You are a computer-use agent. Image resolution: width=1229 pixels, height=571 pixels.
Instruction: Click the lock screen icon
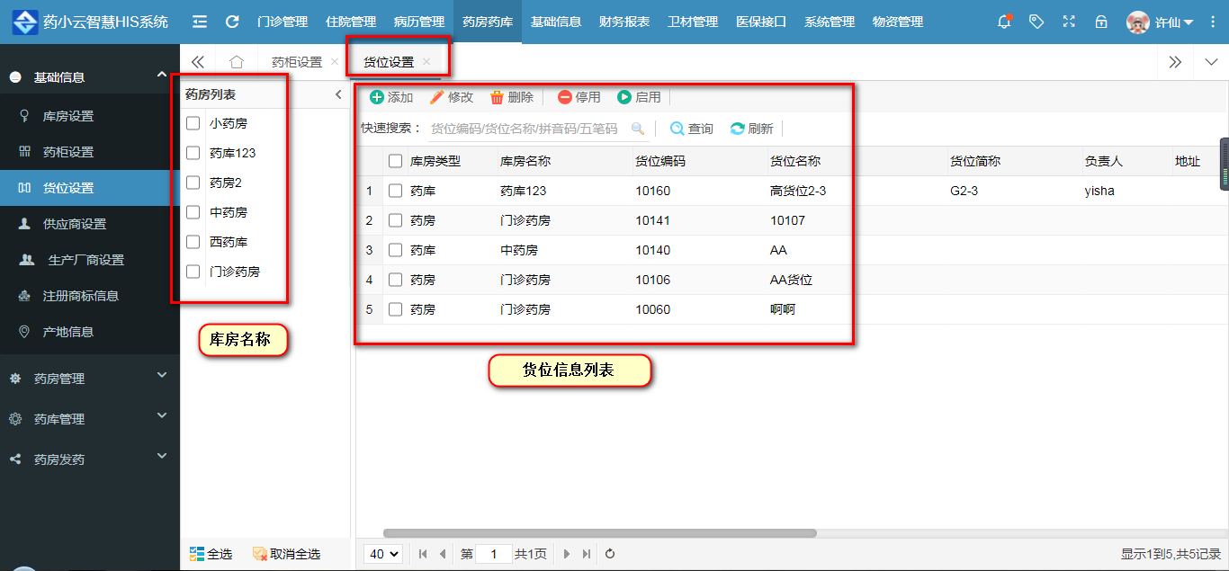[x=1101, y=22]
